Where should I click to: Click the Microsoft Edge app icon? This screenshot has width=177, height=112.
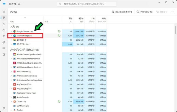[14, 36]
